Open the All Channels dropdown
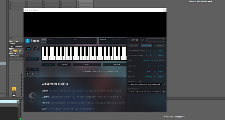 click(x=16, y=46)
